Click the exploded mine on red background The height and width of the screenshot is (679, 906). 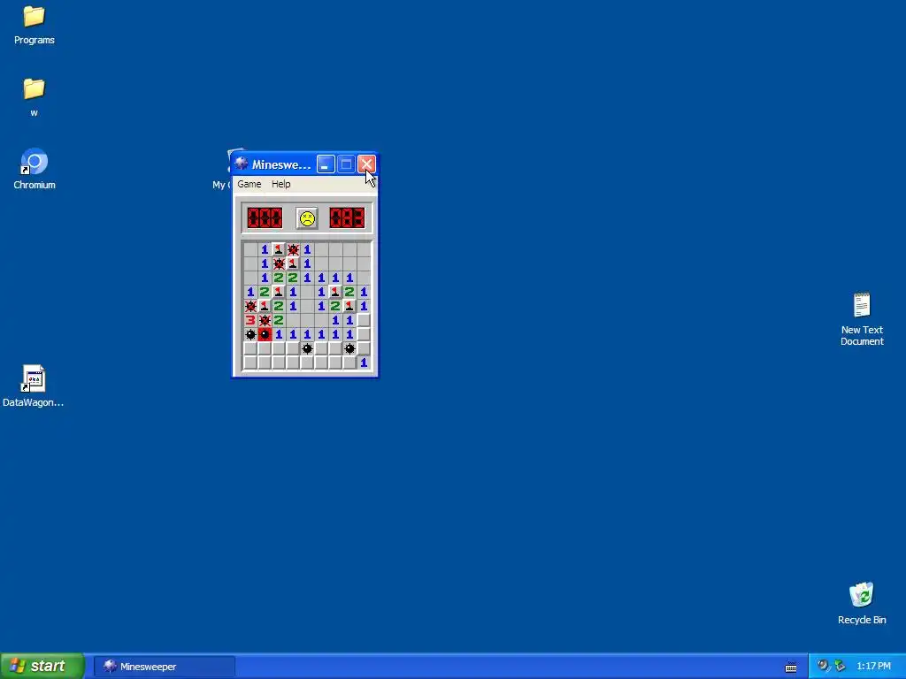pos(265,334)
